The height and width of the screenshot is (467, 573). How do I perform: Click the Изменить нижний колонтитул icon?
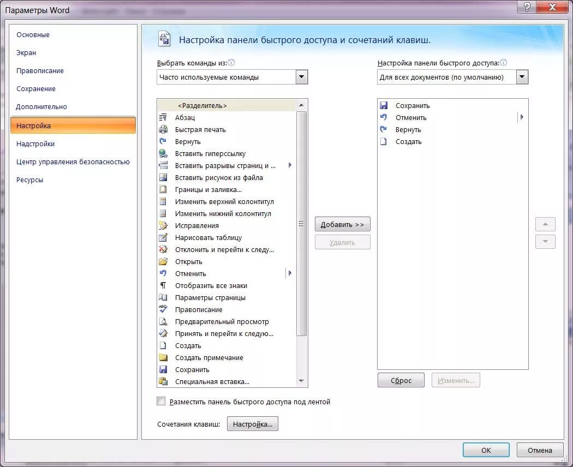click(x=163, y=213)
